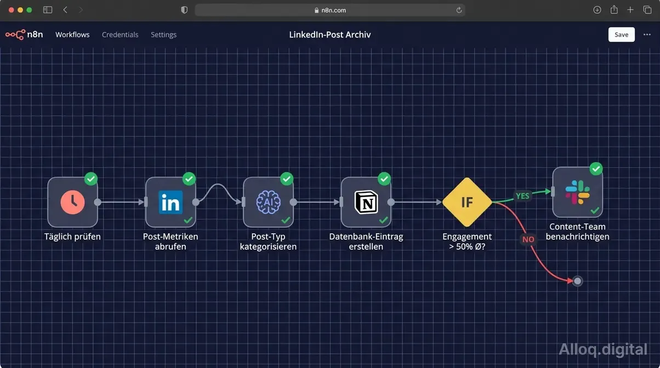Select the IF Engagement condition node
Screen dimensions: 660x368
point(467,202)
